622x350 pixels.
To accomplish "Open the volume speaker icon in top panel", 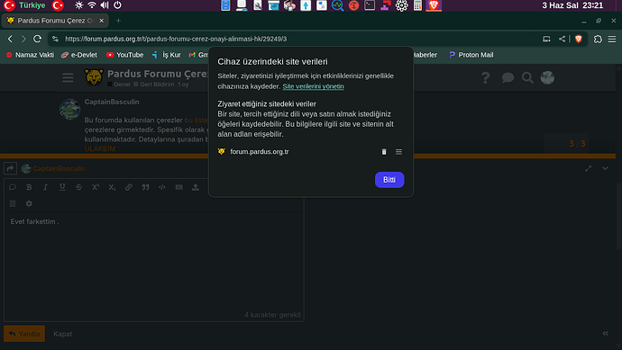I will [x=105, y=5].
